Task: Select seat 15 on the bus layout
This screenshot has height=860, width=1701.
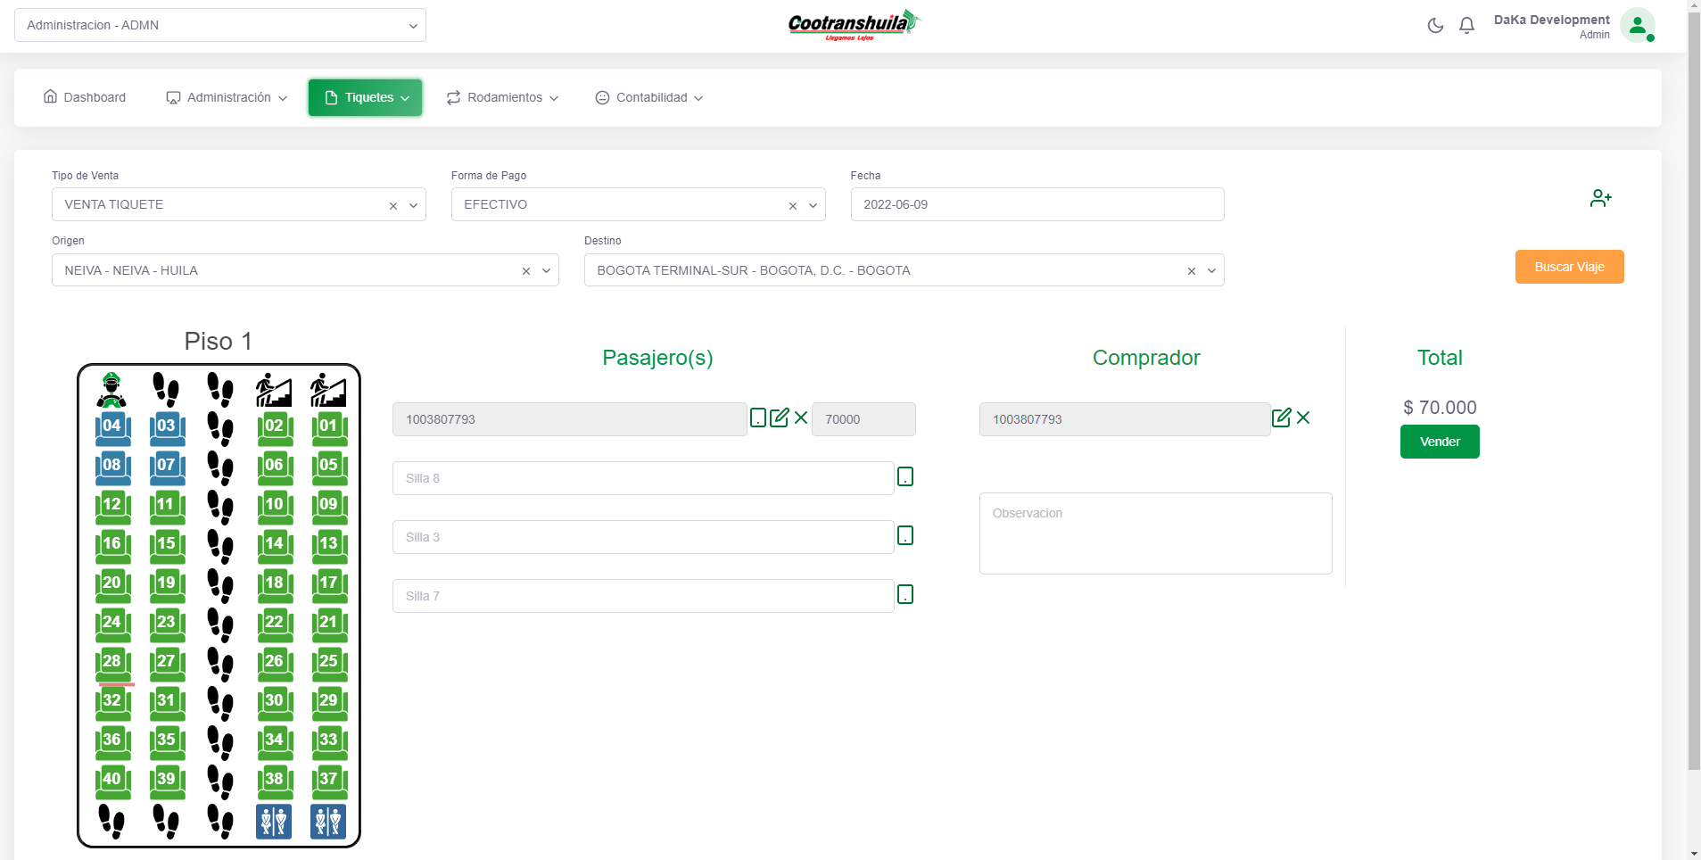Action: tap(167, 545)
